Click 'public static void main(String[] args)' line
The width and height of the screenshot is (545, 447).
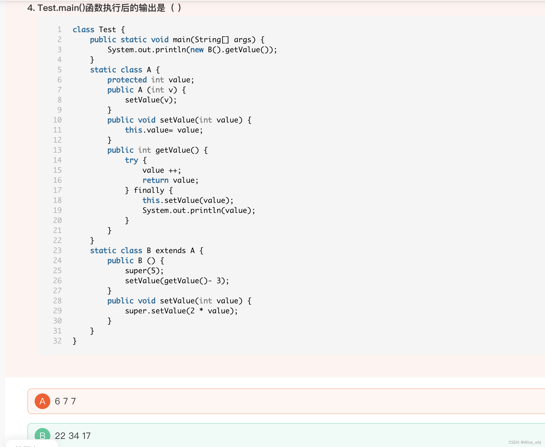coord(177,40)
